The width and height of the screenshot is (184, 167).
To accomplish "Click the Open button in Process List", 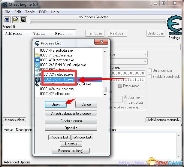I will (x=56, y=105).
